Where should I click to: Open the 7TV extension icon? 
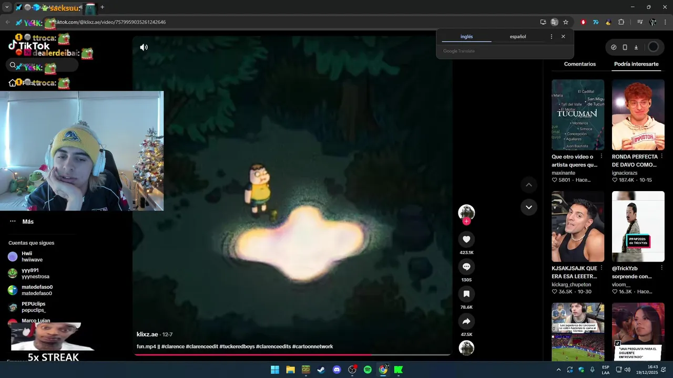pyautogui.click(x=596, y=22)
